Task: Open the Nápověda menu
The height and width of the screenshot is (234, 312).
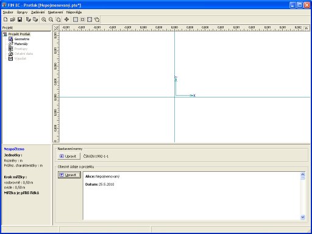Action: pos(74,12)
